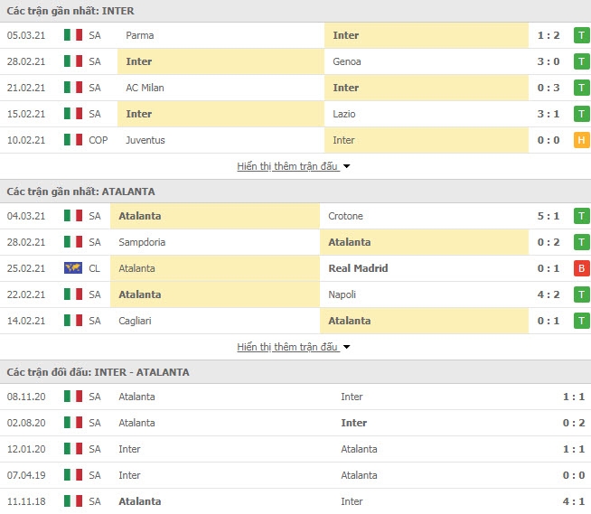This screenshot has height=514, width=591.
Task: Click the Italy flag on the 08.11.20 head-to-head match
Action: point(73,397)
